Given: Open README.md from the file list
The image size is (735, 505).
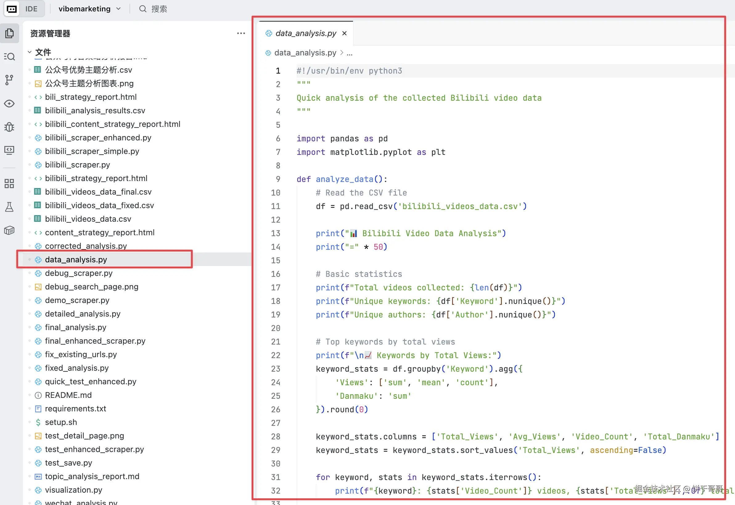Looking at the screenshot, I should [68, 395].
